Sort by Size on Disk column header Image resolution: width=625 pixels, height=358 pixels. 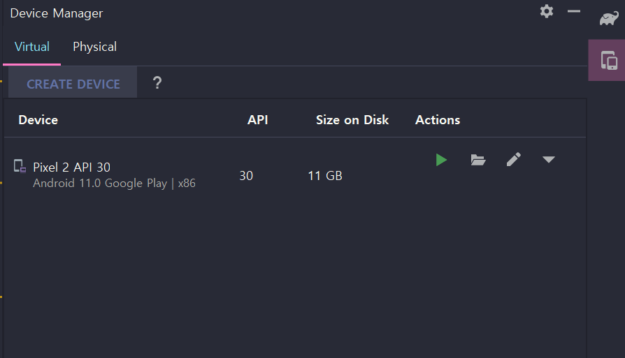coord(352,120)
